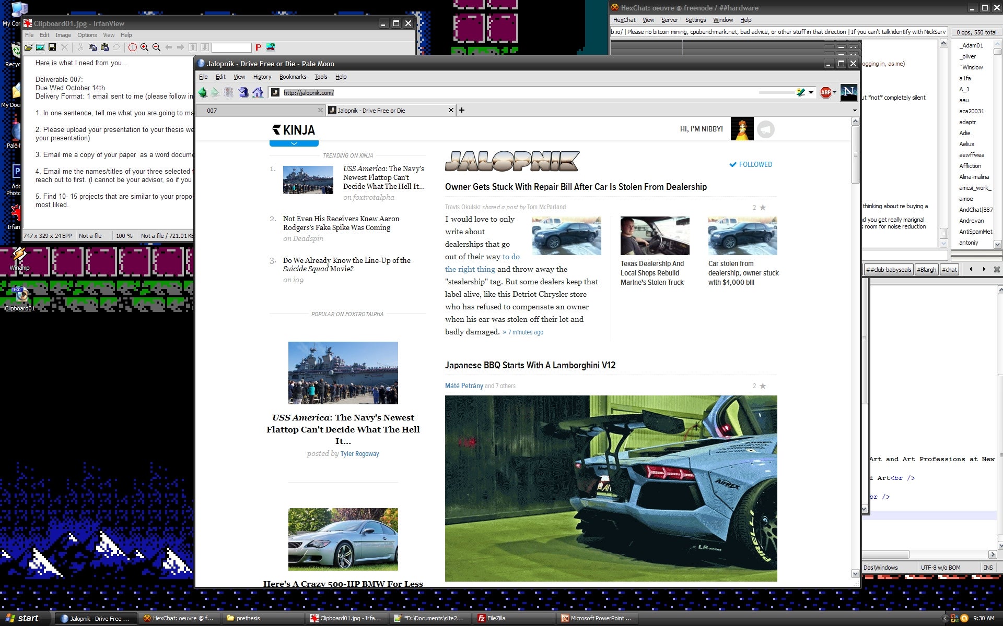Expand the blue Kinja chevron dropdown
The height and width of the screenshot is (626, 1003).
[x=294, y=143]
